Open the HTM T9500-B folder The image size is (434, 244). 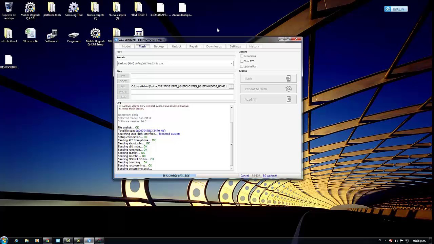click(x=139, y=9)
